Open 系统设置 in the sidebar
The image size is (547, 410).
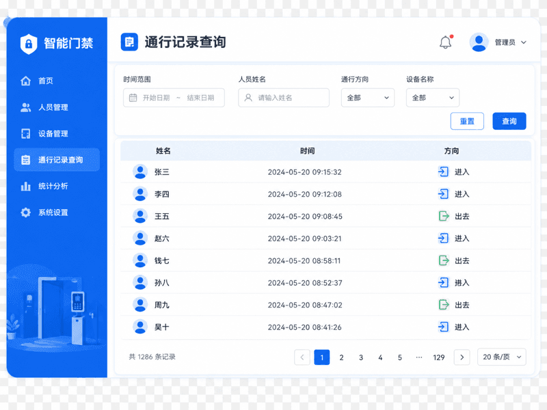57,213
